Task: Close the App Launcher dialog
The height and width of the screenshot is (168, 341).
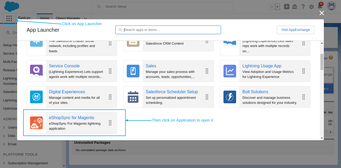Action: (x=321, y=13)
